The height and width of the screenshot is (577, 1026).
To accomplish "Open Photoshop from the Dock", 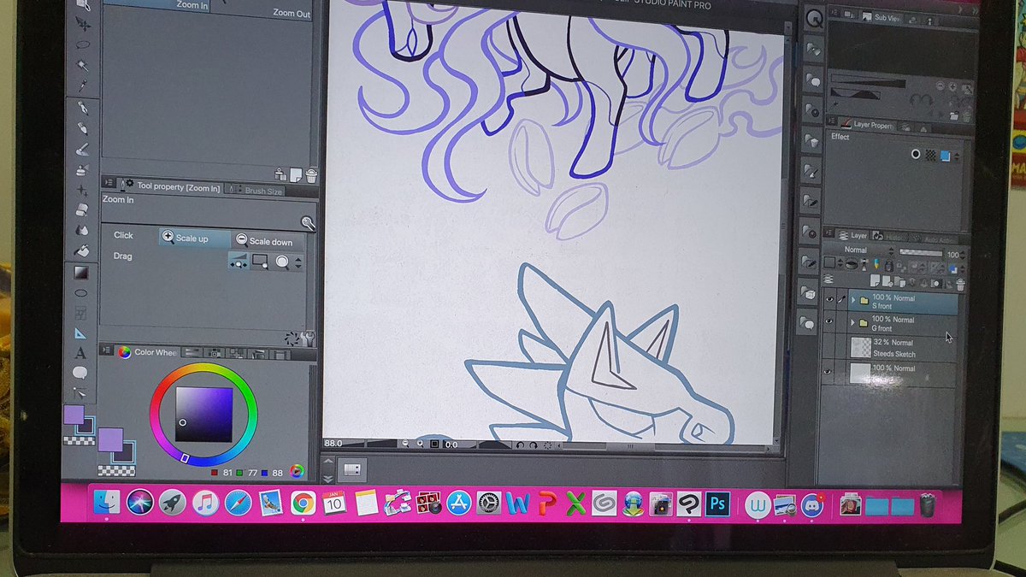I will [x=717, y=503].
